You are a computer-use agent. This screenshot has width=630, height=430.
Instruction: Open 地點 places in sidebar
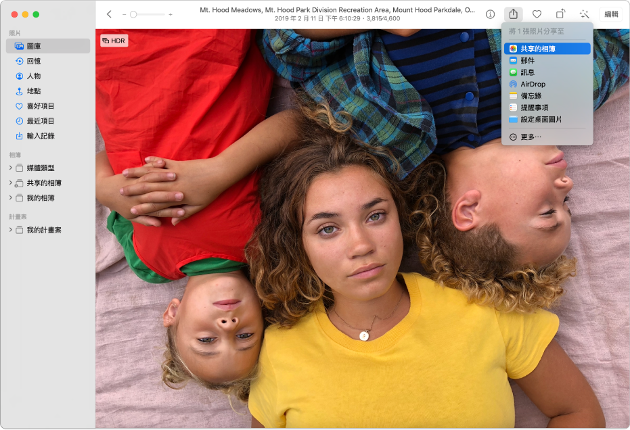[48, 91]
